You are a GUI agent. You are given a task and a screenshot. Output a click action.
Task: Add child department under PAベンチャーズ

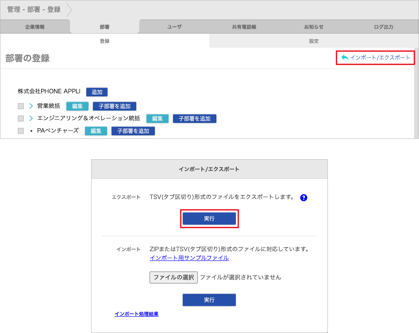point(133,131)
